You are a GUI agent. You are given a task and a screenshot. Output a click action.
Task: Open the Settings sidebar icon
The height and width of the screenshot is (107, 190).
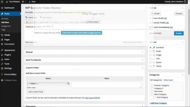coord(2,68)
